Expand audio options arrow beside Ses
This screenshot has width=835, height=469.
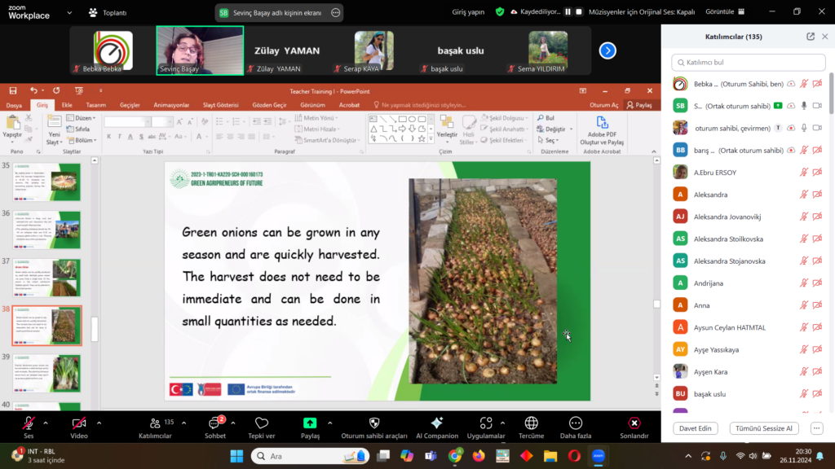coord(46,423)
